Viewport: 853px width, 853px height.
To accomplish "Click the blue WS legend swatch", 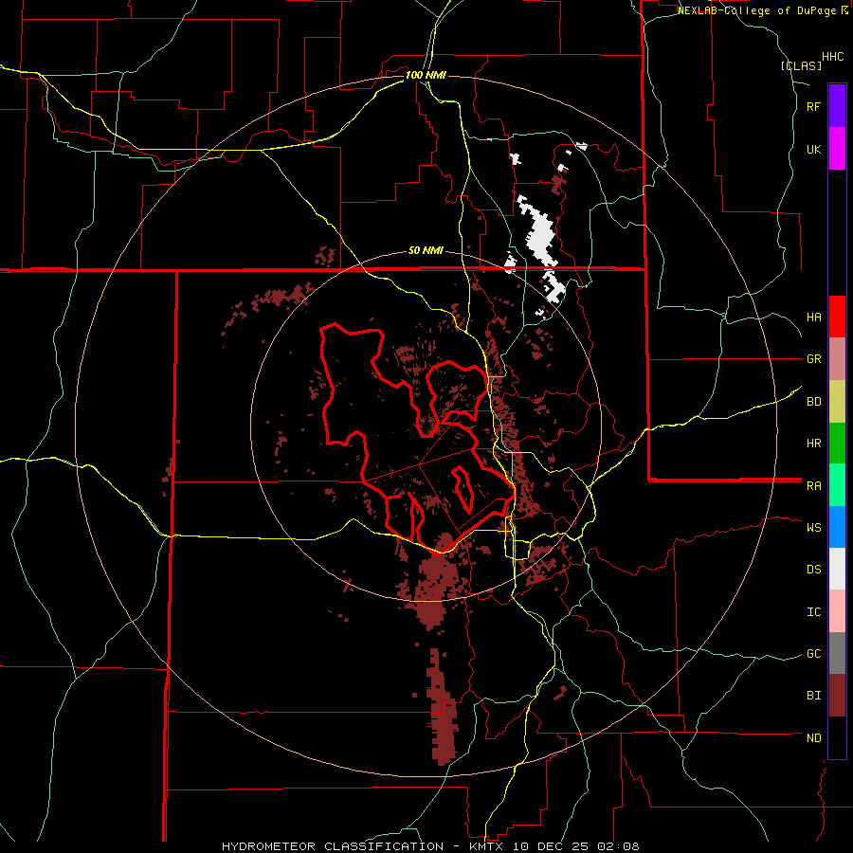I will (x=837, y=527).
